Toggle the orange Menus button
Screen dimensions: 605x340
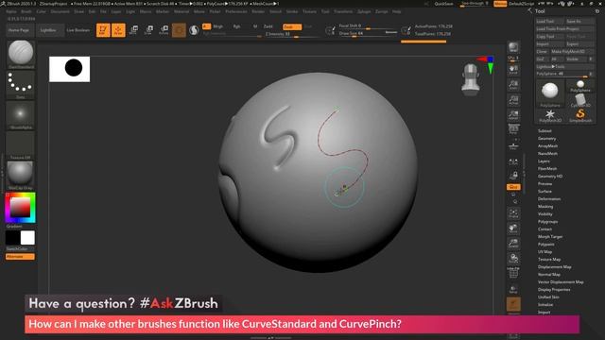pos(500,4)
